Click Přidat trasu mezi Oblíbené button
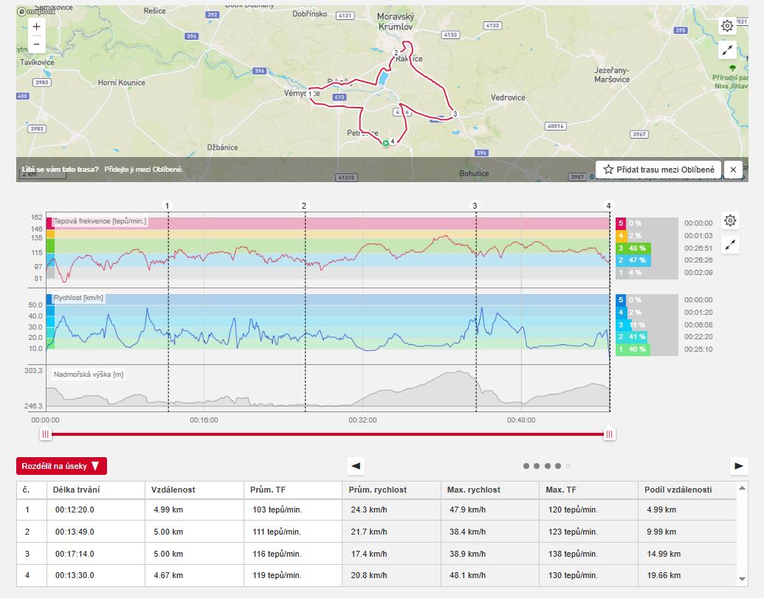Screen dimensions: 764x598 (x=658, y=170)
